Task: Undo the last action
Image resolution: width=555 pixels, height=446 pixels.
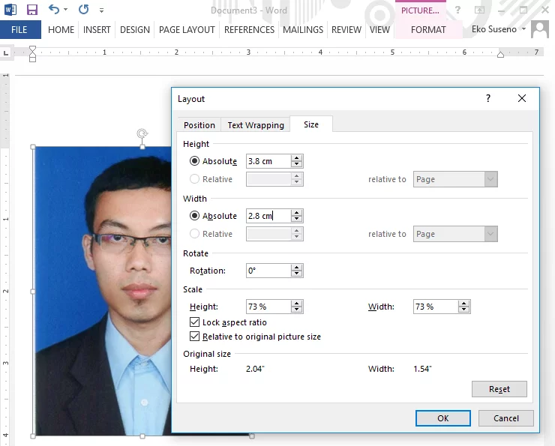Action: pos(54,10)
